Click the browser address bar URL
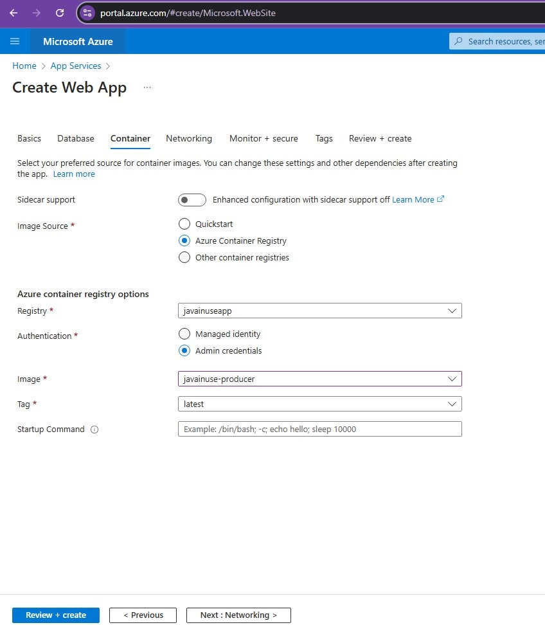Screen dimensions: 545x625 (x=188, y=13)
